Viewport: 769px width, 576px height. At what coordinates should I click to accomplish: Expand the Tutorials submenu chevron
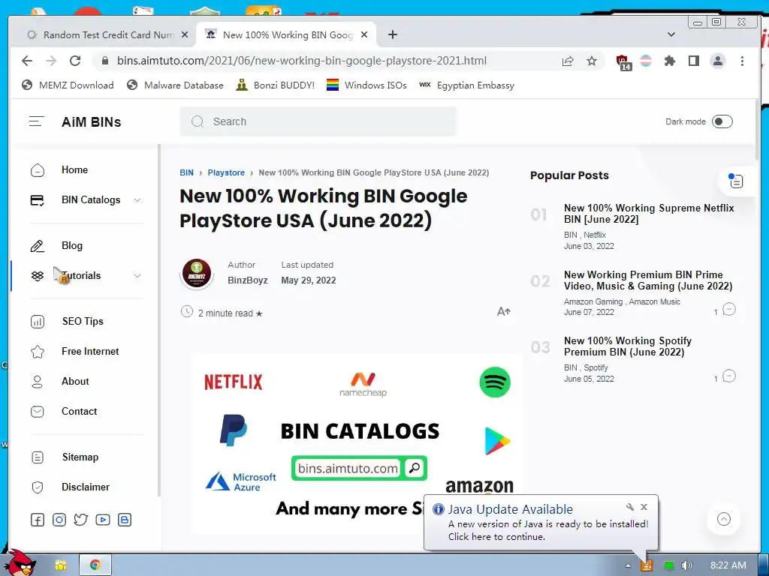pyautogui.click(x=137, y=276)
